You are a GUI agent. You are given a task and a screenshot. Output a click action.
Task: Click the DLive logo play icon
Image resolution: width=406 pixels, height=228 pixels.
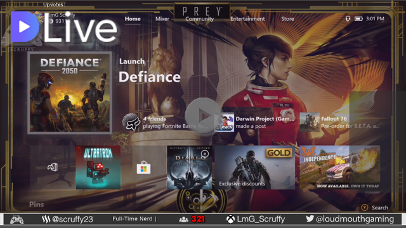pos(25,27)
